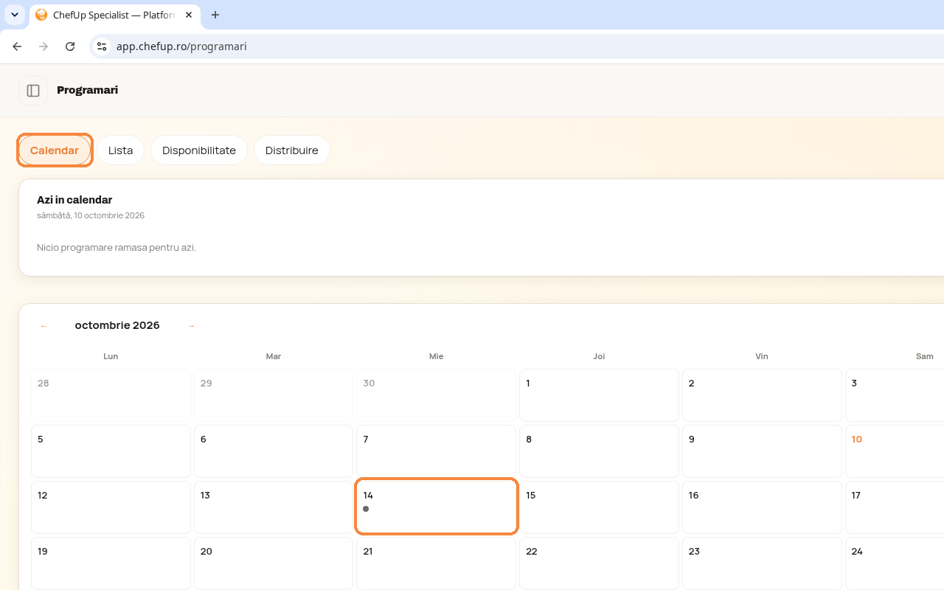Click 'octombrie 2026' month label
The height and width of the screenshot is (590, 944).
click(117, 326)
